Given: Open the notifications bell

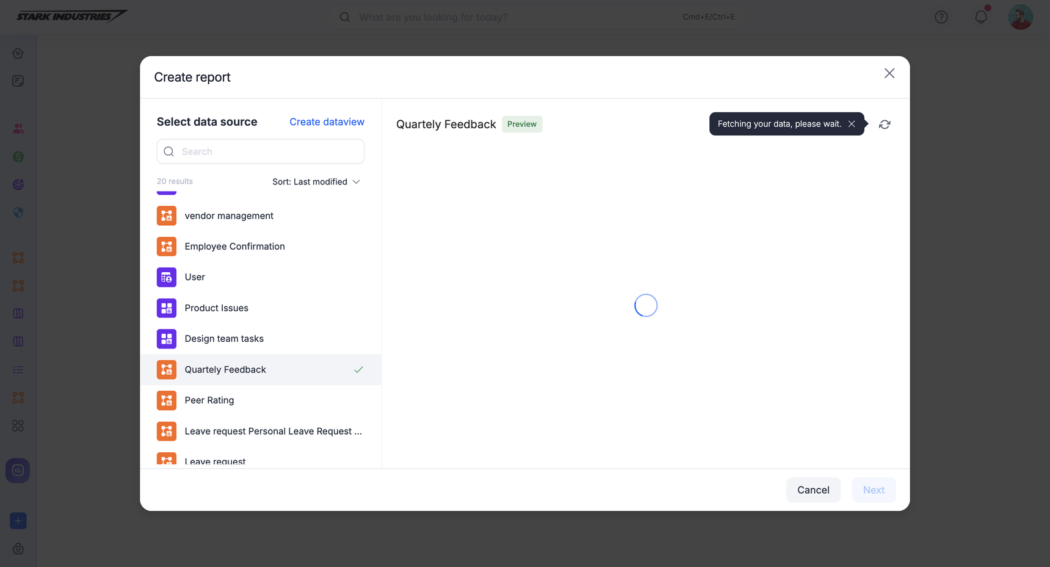Looking at the screenshot, I should 981,17.
